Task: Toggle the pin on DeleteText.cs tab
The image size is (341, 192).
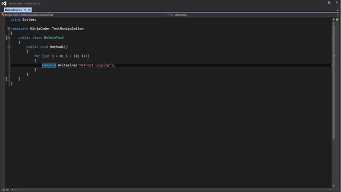Action: tap(25, 10)
